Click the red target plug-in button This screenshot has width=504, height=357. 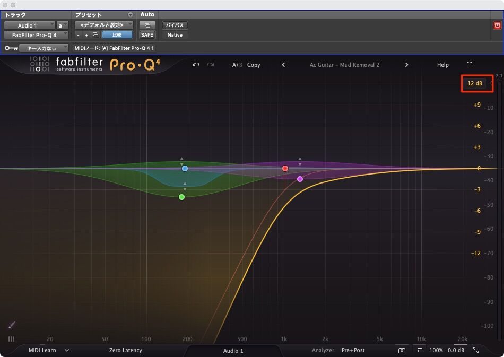pos(497,25)
